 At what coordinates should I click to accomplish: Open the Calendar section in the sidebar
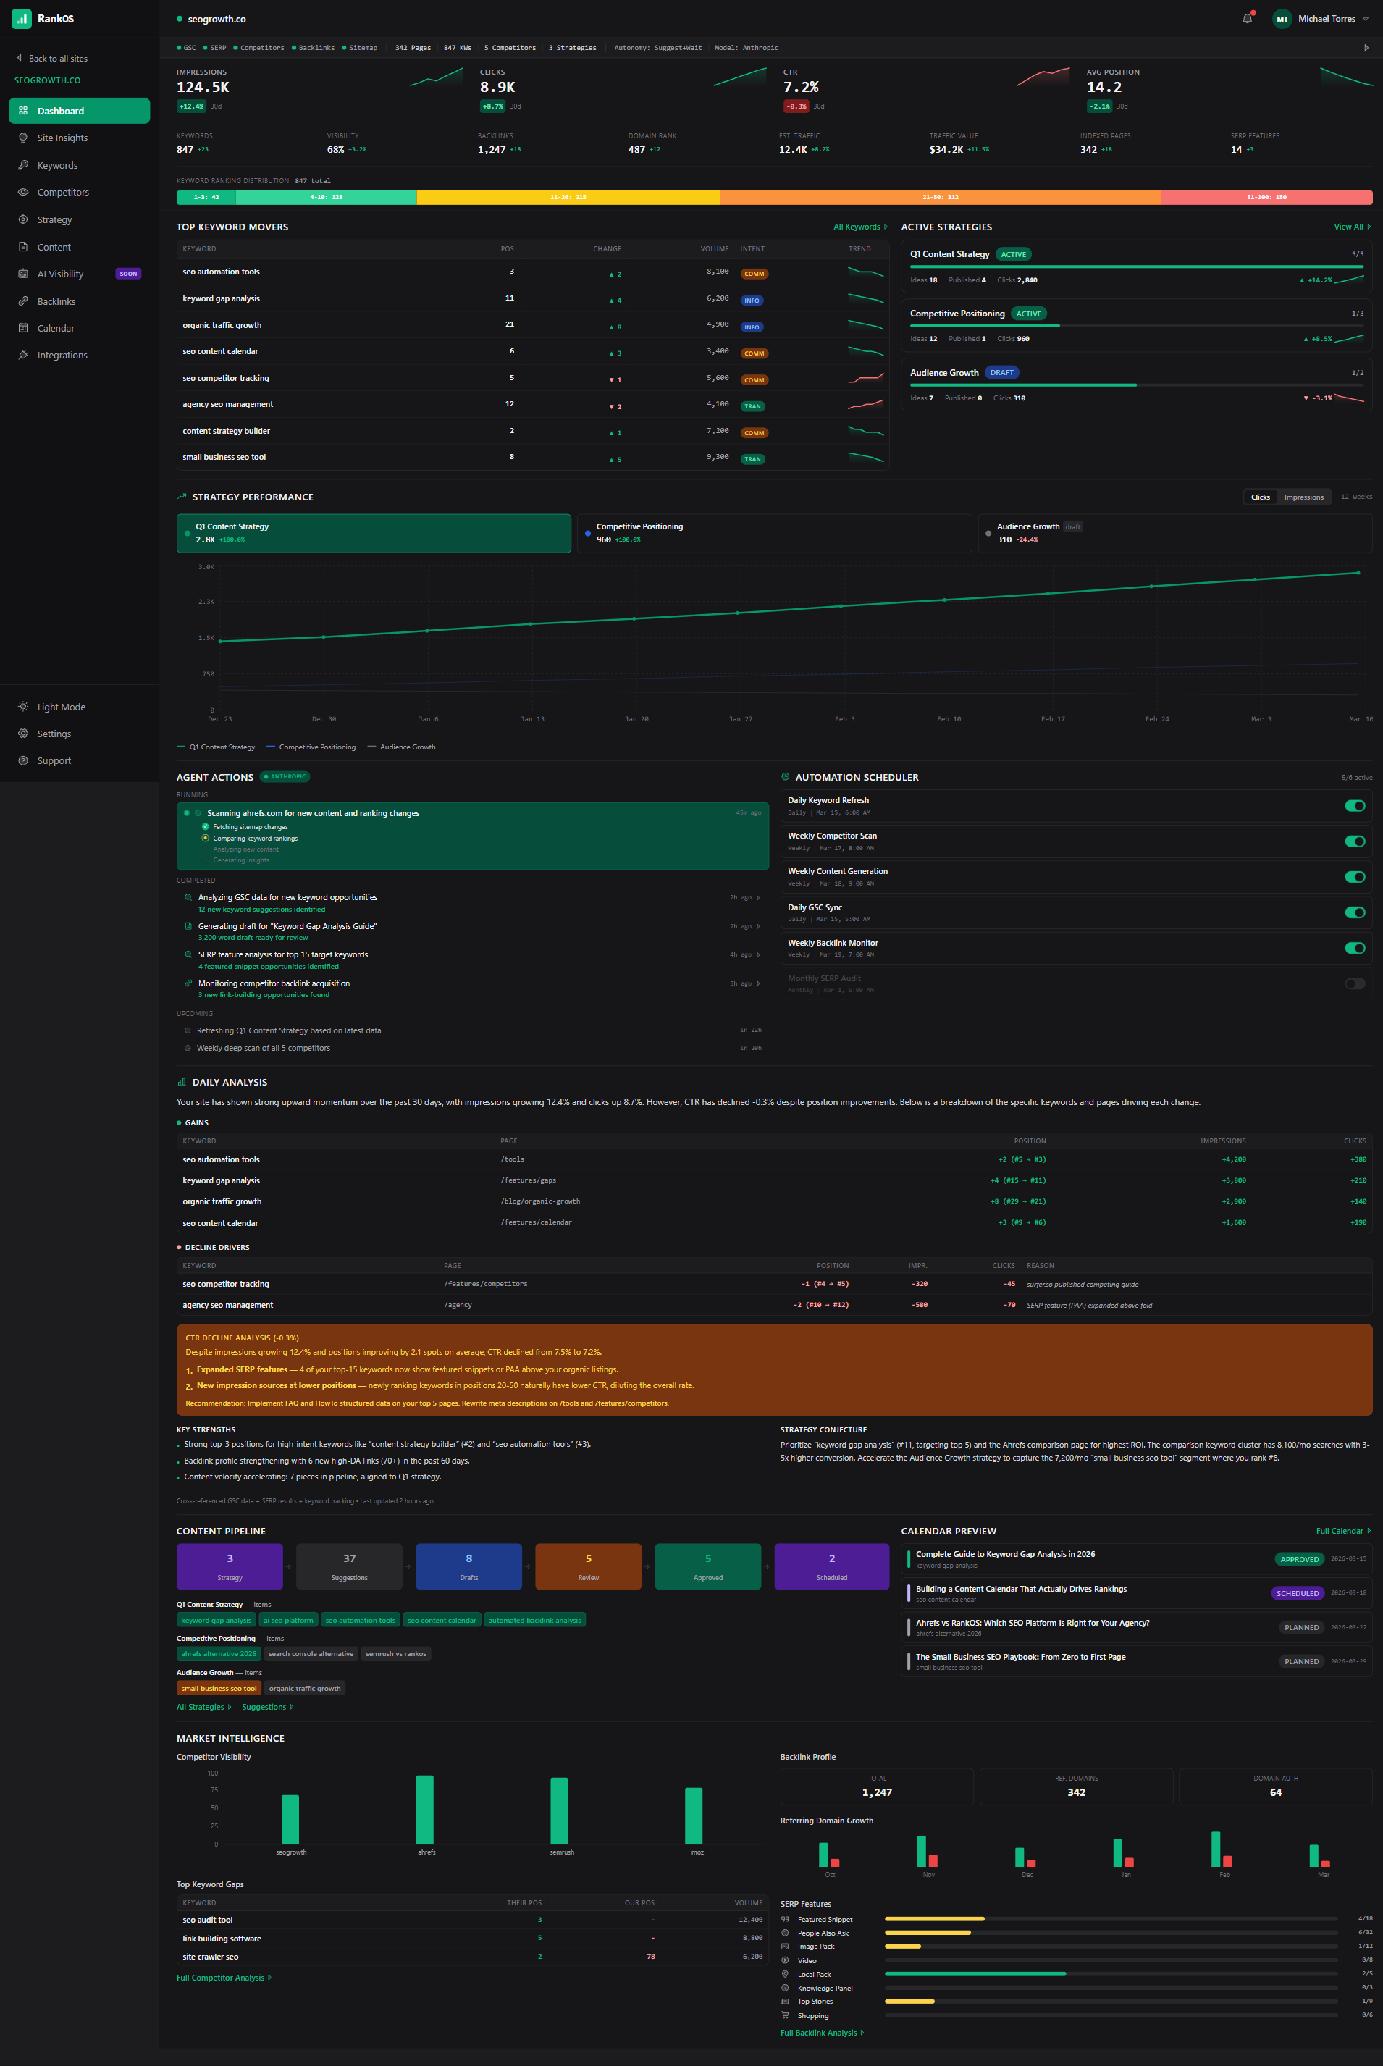[x=56, y=327]
